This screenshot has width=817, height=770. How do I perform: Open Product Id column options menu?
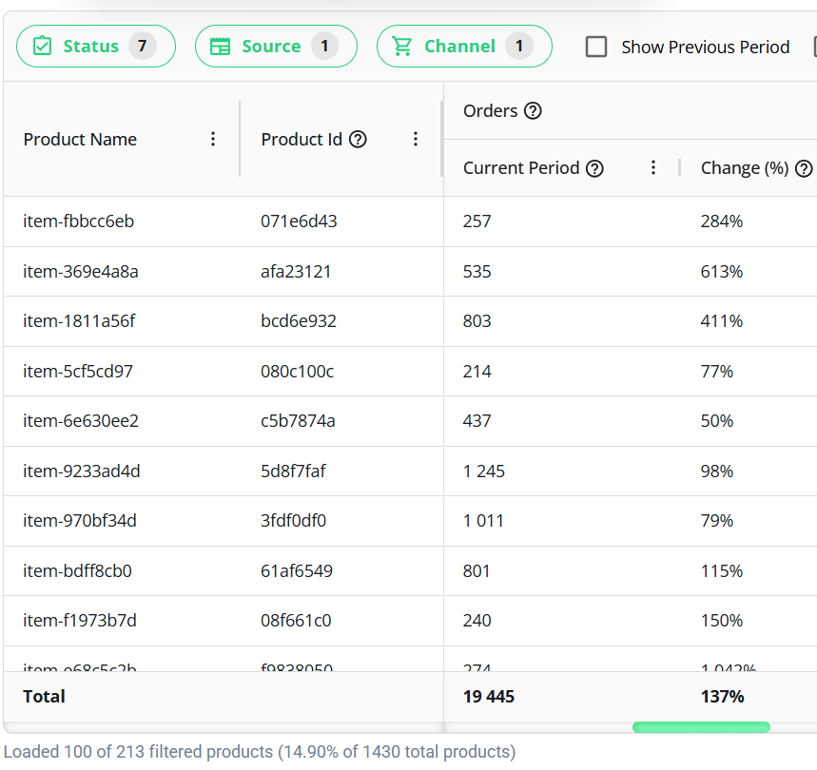(416, 140)
